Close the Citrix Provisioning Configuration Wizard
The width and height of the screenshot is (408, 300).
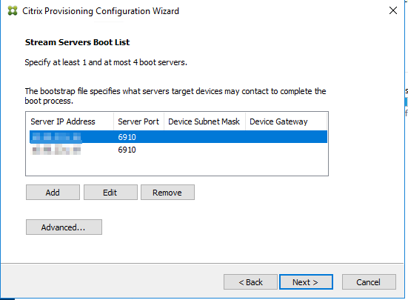click(393, 10)
